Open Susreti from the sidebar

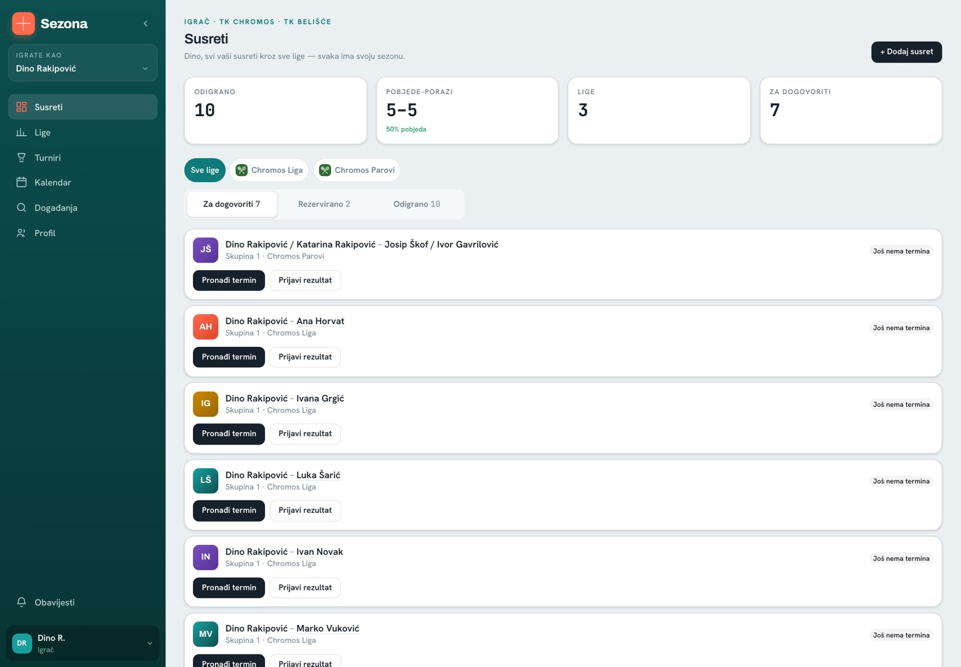click(83, 107)
